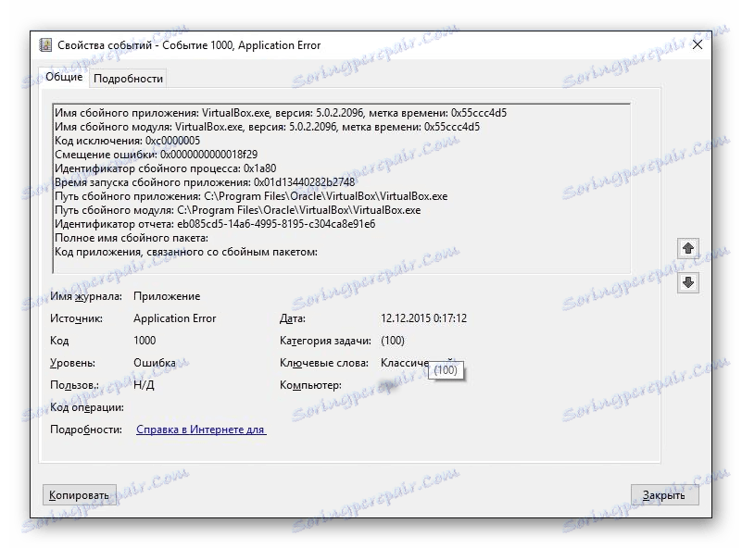The height and width of the screenshot is (548, 742).
Task: Open the Справка в Интернете для link
Action: 201,430
